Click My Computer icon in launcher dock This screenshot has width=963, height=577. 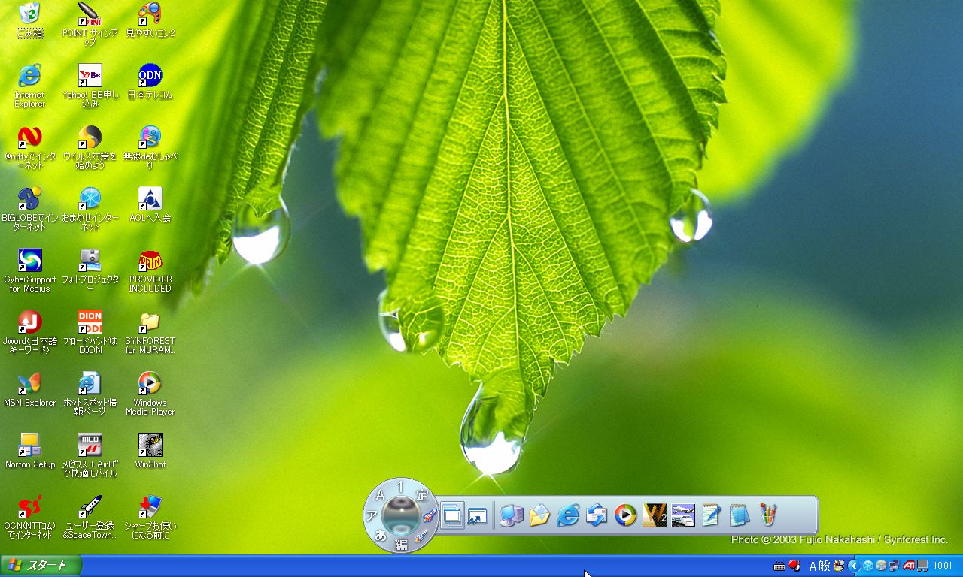512,515
